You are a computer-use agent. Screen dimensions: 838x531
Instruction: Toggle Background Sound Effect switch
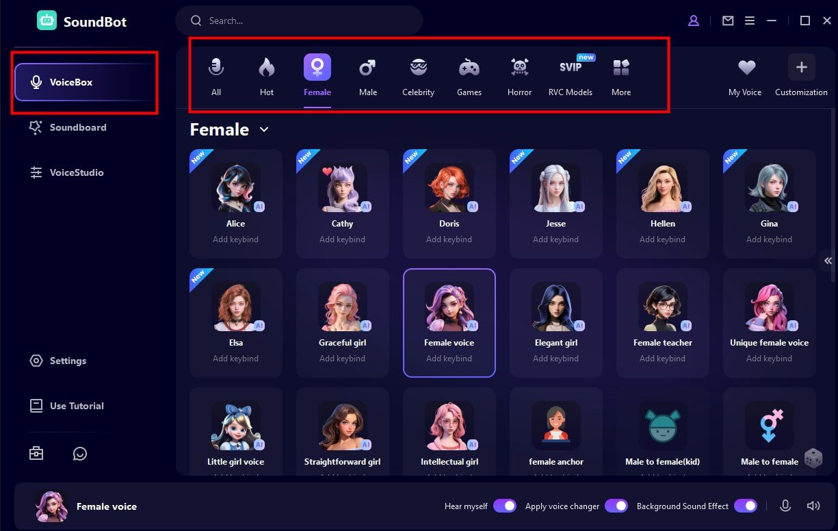(x=746, y=506)
